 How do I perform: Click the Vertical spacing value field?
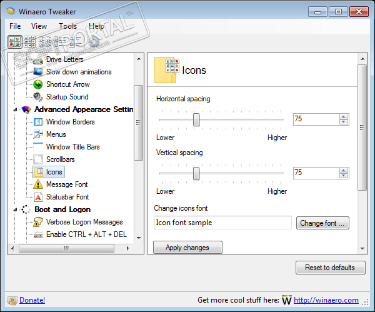316,173
